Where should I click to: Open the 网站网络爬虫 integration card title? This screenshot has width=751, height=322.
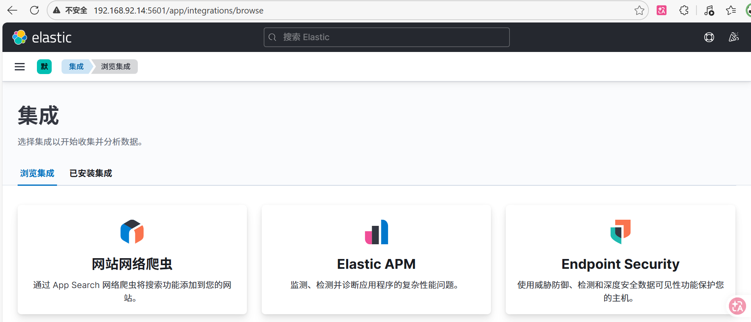tap(132, 264)
